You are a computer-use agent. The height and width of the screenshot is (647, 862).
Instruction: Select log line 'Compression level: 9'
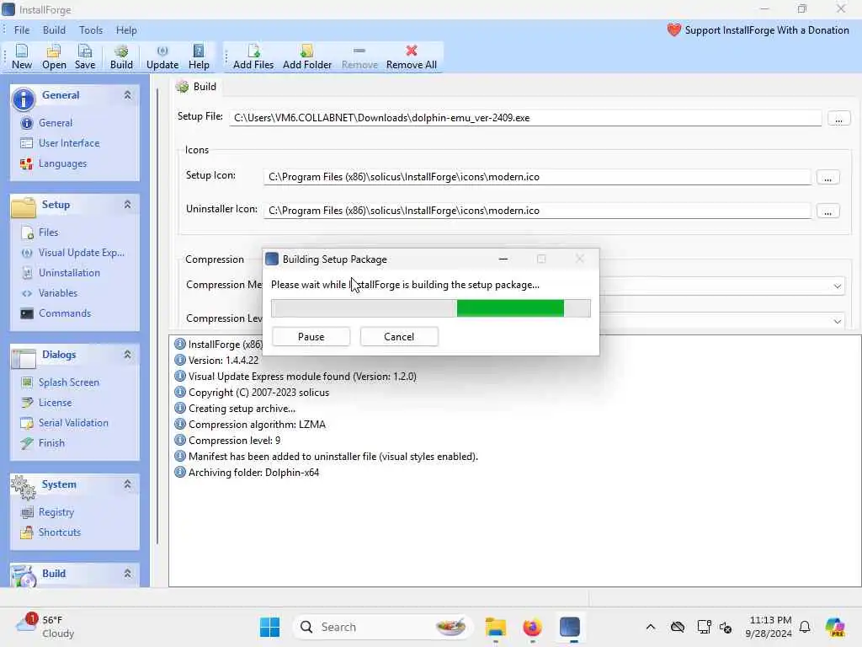pos(234,441)
